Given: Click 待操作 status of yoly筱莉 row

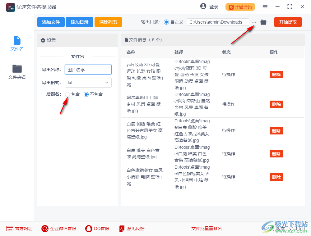Looking at the screenshot, I should point(229,75).
